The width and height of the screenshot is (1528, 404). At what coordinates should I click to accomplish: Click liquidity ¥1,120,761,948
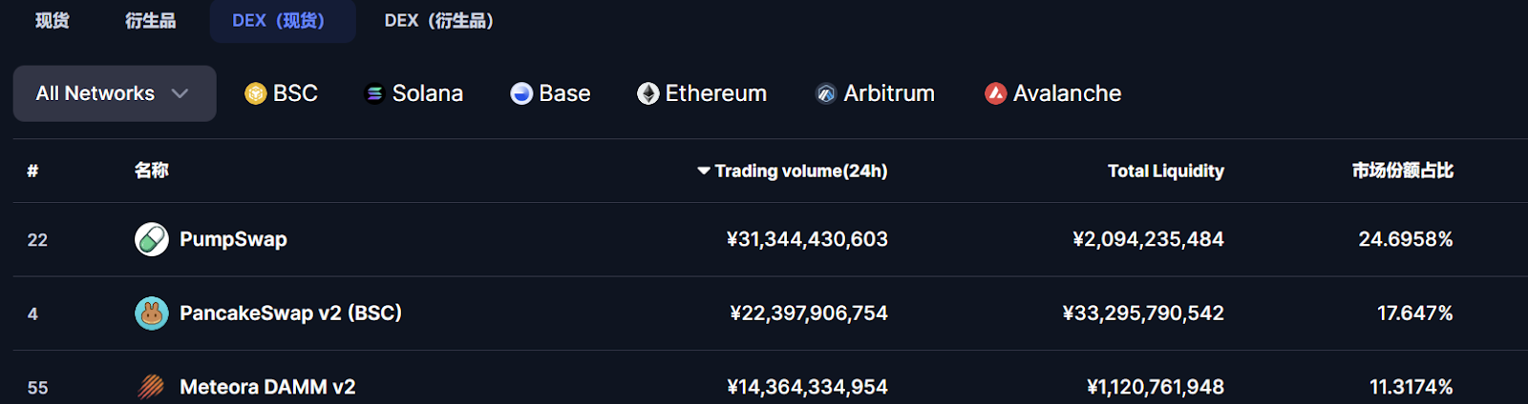point(1156,387)
